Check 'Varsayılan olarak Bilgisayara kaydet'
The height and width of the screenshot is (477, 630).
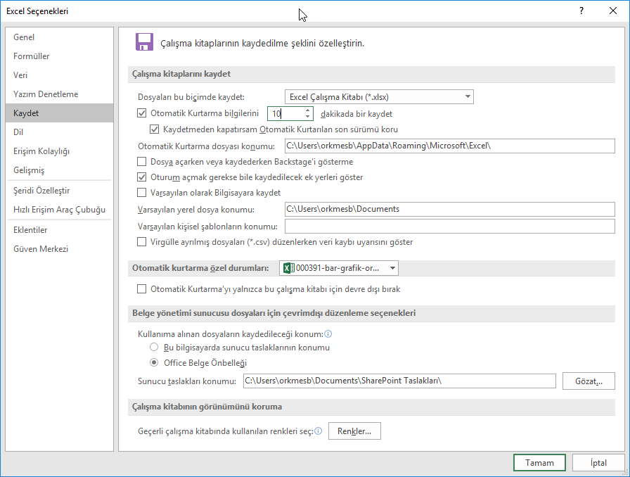[x=141, y=193]
